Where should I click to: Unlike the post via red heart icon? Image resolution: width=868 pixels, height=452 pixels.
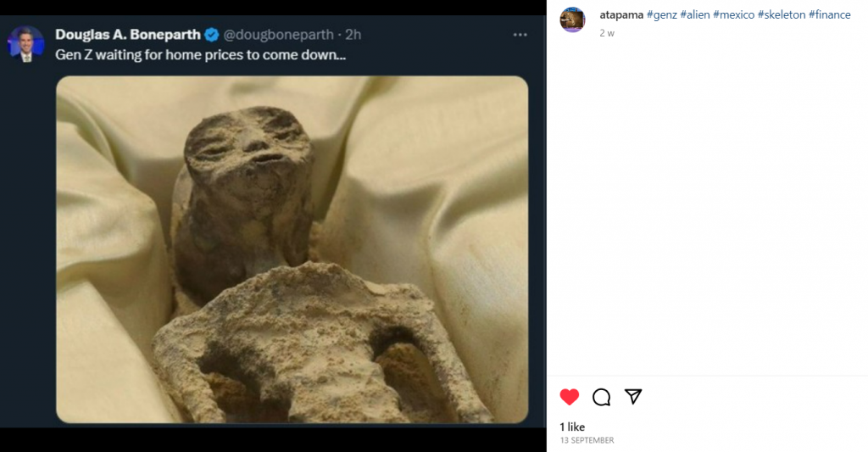pos(570,397)
